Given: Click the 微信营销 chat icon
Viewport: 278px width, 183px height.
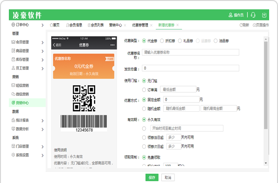Looking at the screenshot, I should pyautogui.click(x=14, y=94).
